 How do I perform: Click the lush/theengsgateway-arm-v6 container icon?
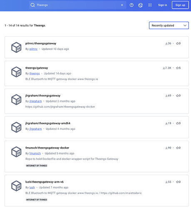[x=16, y=186]
